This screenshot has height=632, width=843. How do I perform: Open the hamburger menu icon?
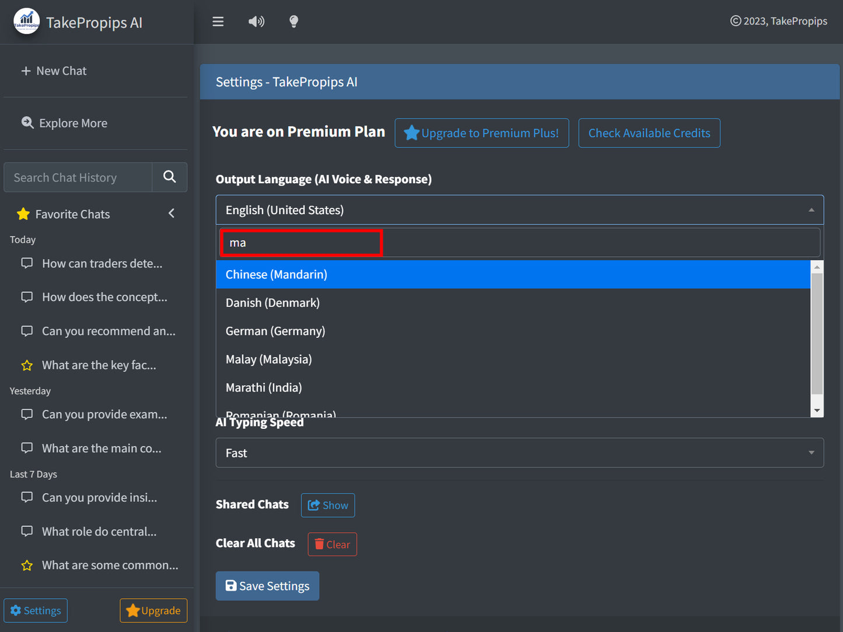[218, 22]
